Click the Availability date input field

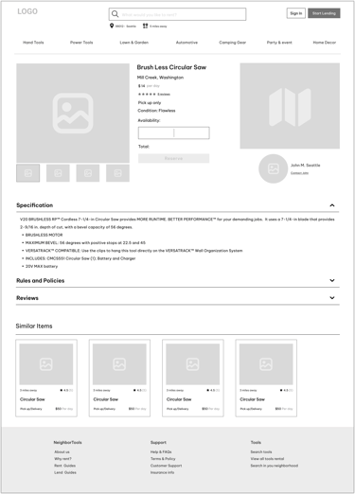click(174, 132)
